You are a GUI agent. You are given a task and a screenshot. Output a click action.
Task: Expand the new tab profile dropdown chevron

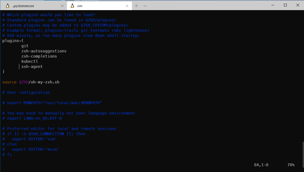point(145,6)
